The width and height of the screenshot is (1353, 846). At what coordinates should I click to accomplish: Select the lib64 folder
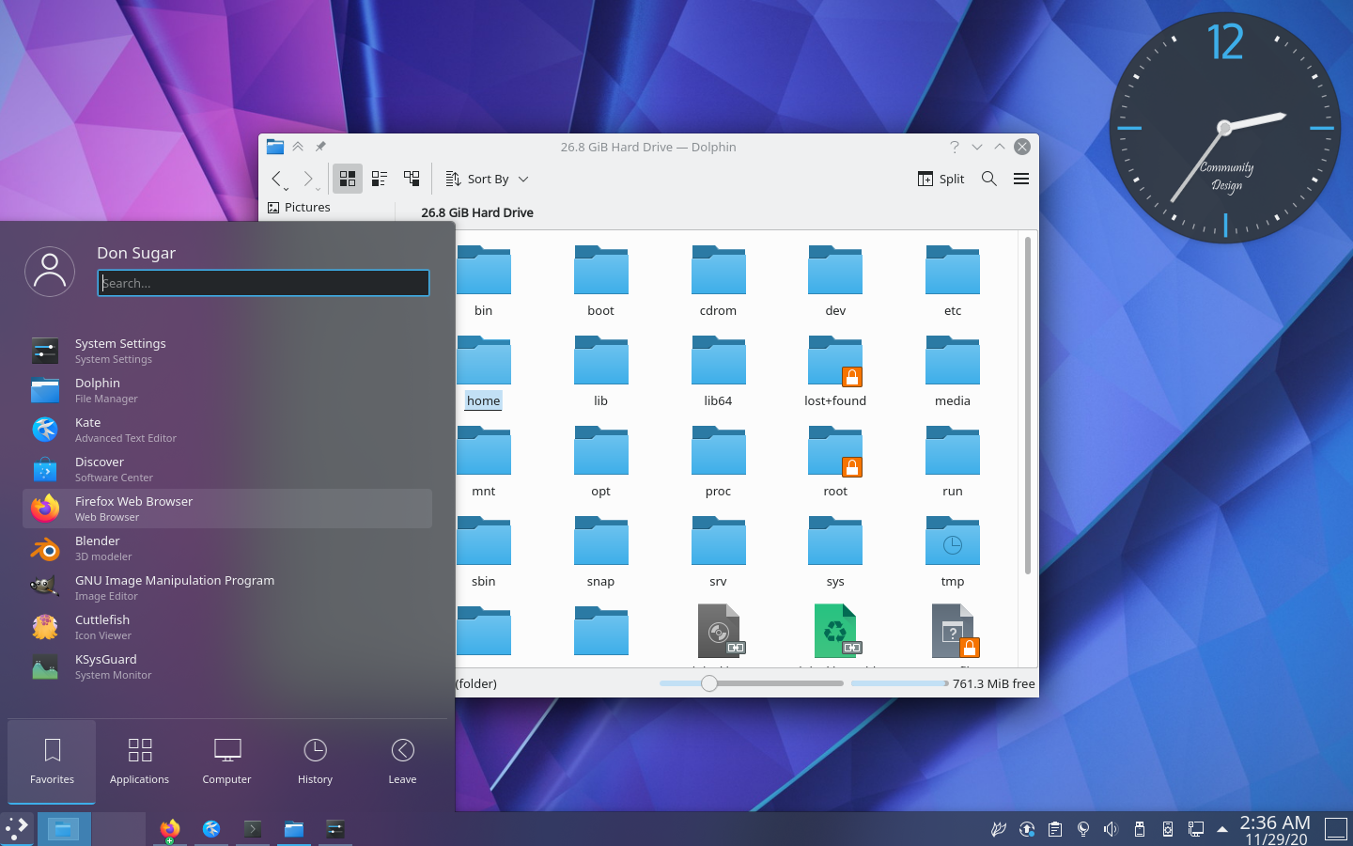point(718,371)
